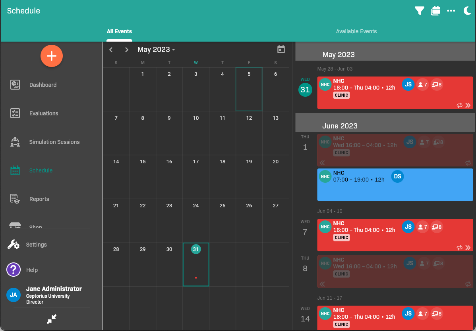Select the blue NHC 07:00–19:00 event
The height and width of the screenshot is (331, 476).
(395, 185)
